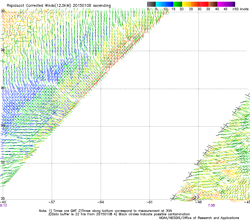Click the orange segment of the color bar
The image size is (250, 220).
[x=195, y=4]
